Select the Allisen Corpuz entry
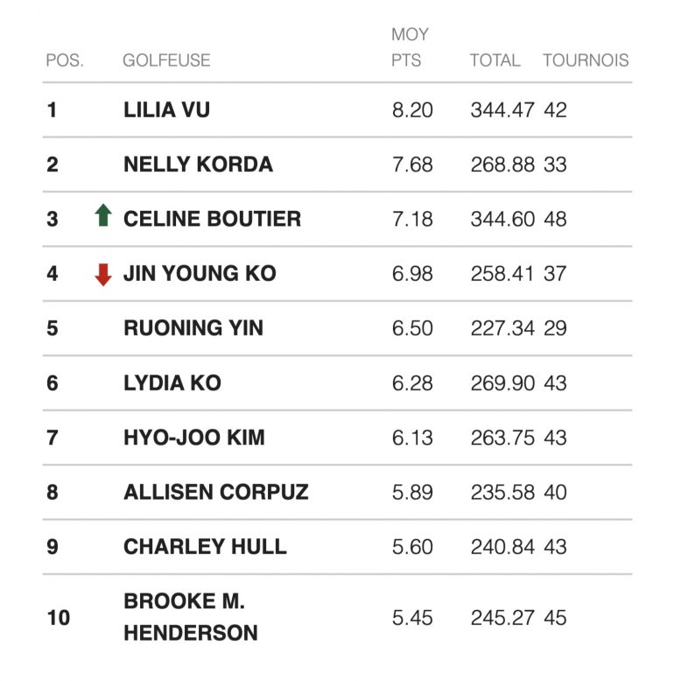 [216, 492]
